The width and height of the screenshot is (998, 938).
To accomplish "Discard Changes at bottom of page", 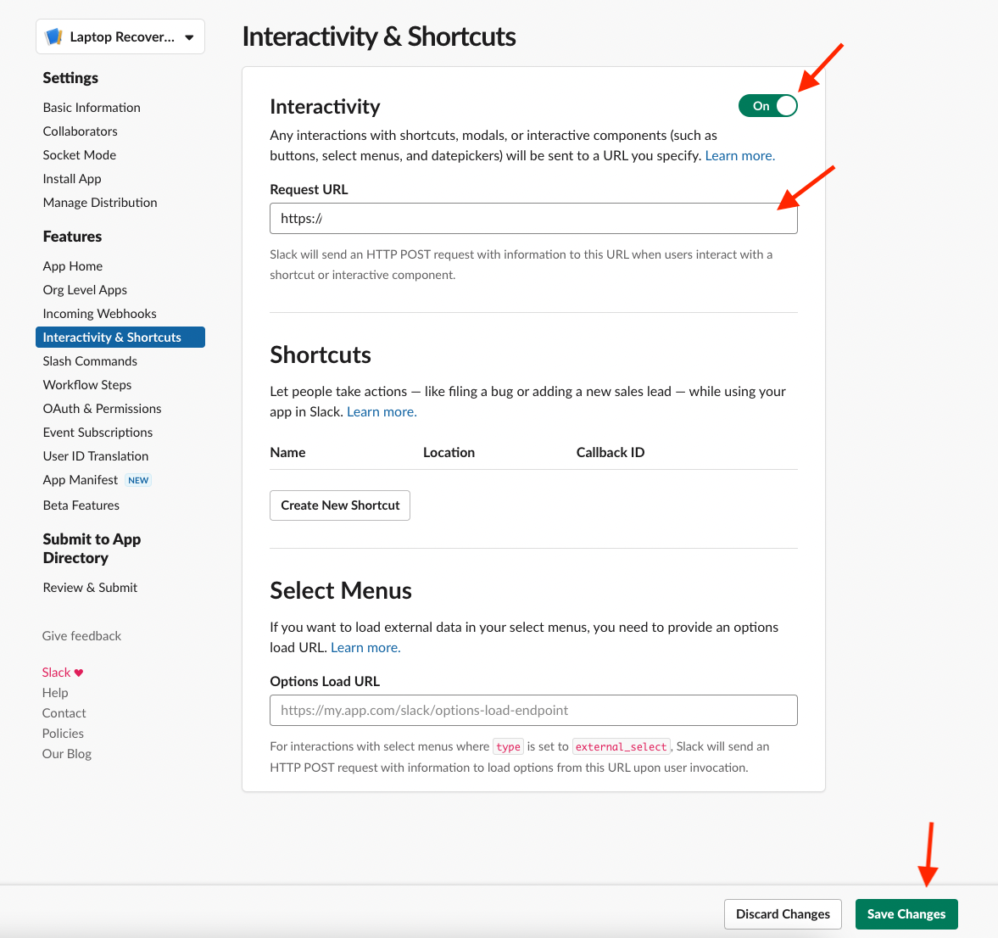I will click(782, 913).
